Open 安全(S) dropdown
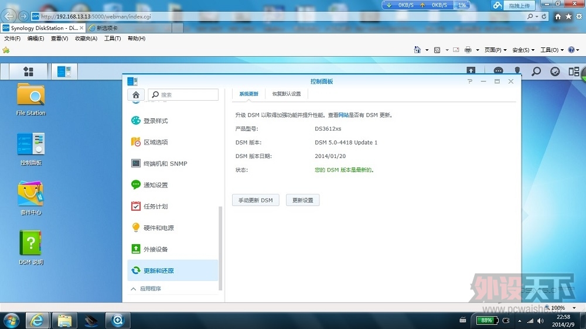 point(523,50)
